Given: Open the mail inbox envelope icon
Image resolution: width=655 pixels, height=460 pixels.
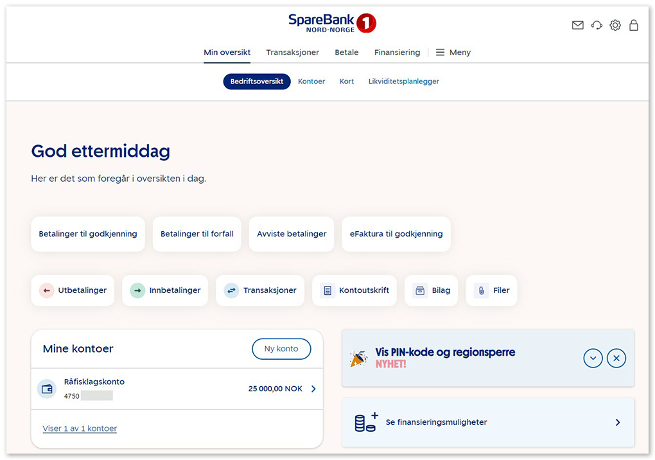Looking at the screenshot, I should (x=577, y=25).
